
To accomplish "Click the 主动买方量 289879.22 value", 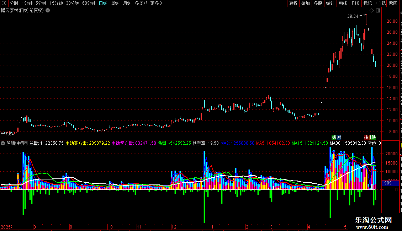I will (x=88, y=144).
